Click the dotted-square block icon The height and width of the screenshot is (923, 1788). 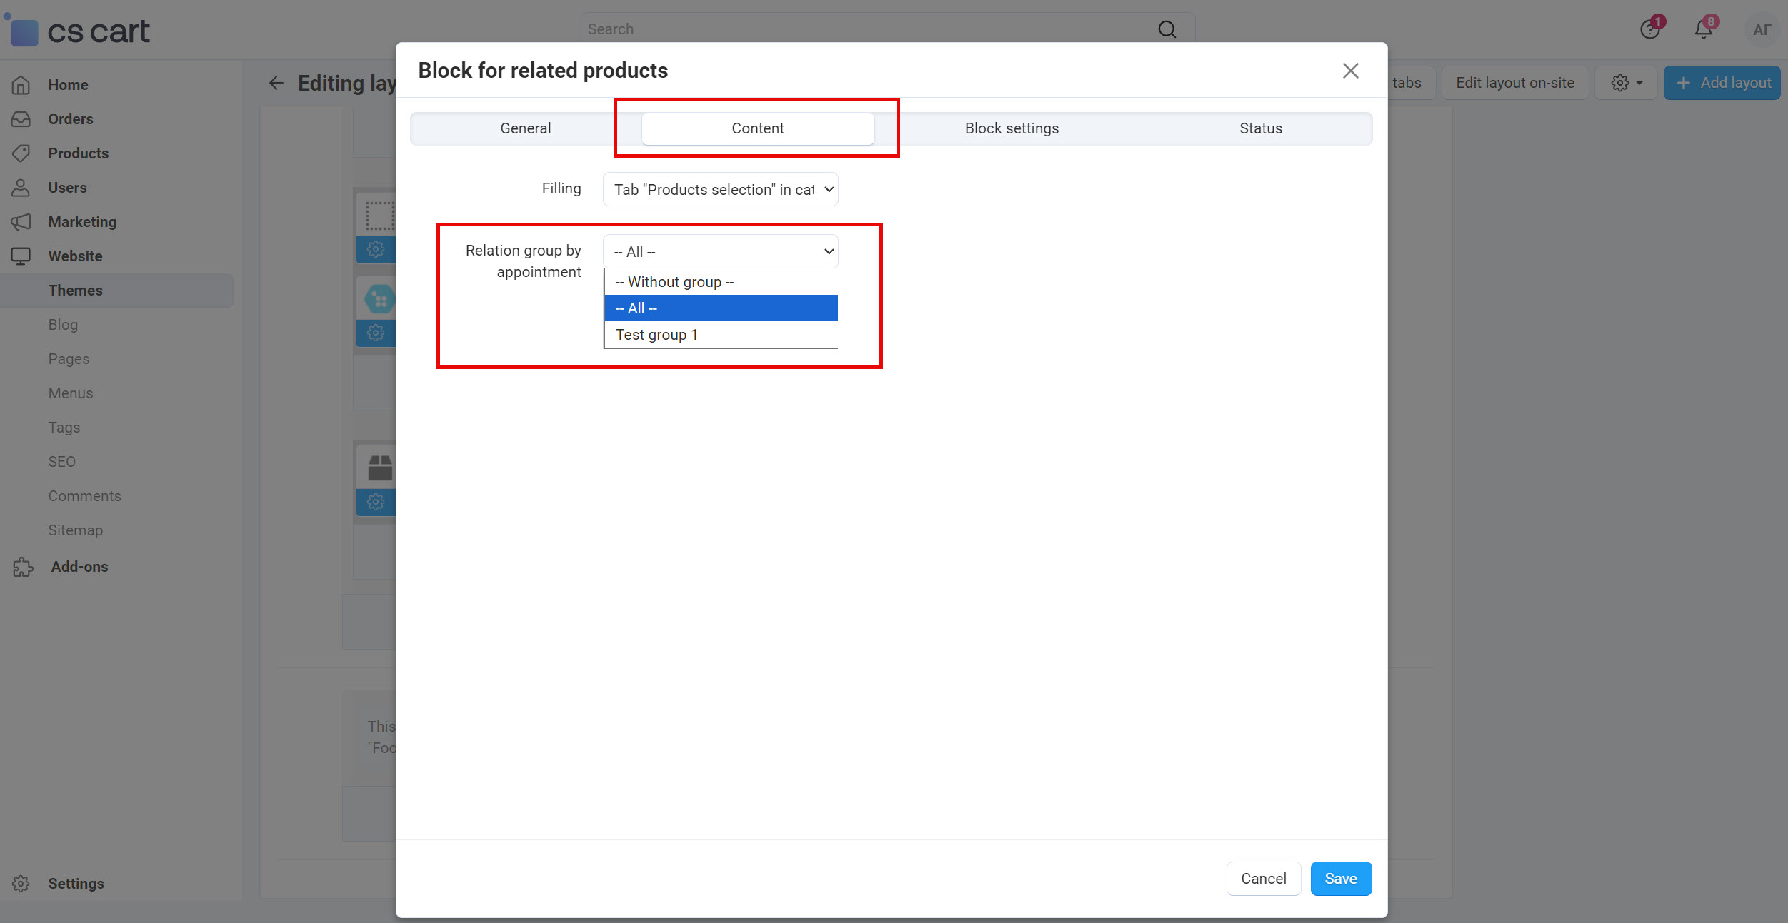(x=380, y=215)
